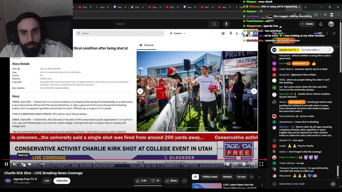Jump to live via the LIVE badge
Image resolution: width=342 pixels, height=192 pixels.
click(42, 164)
